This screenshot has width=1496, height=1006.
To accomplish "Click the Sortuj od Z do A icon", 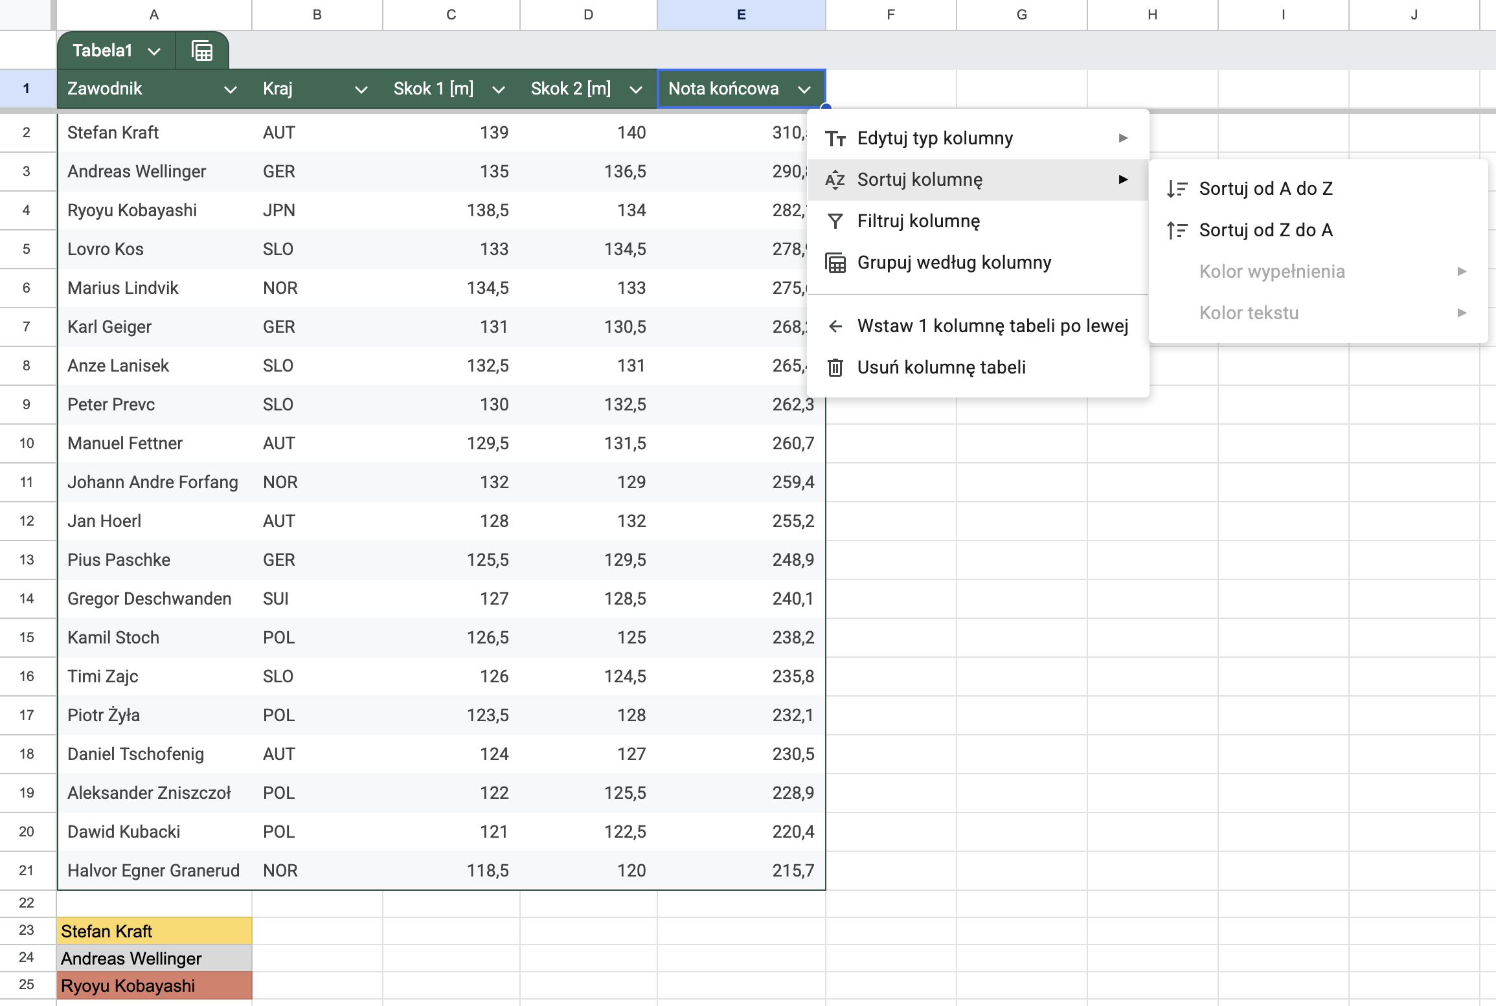I will [1177, 230].
